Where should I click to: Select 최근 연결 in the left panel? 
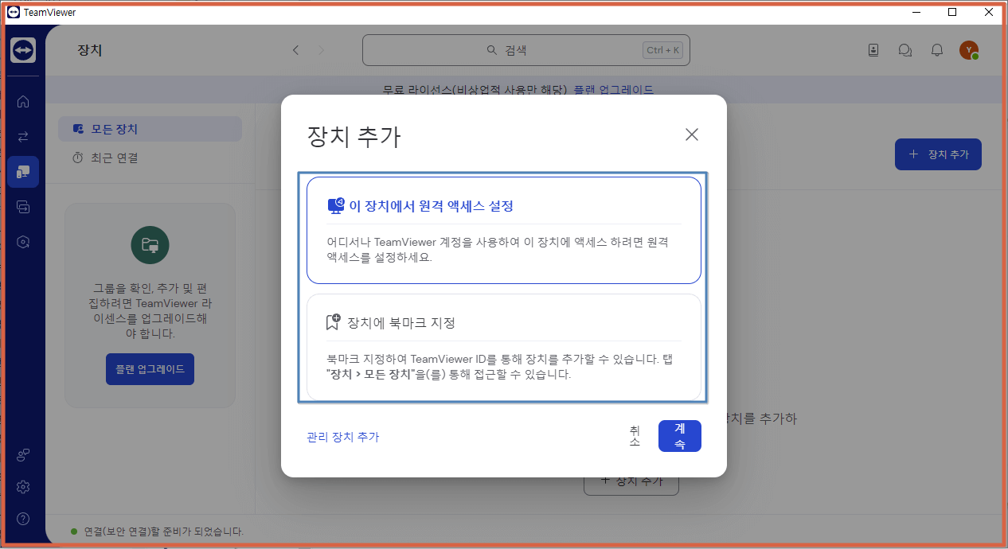(150, 158)
